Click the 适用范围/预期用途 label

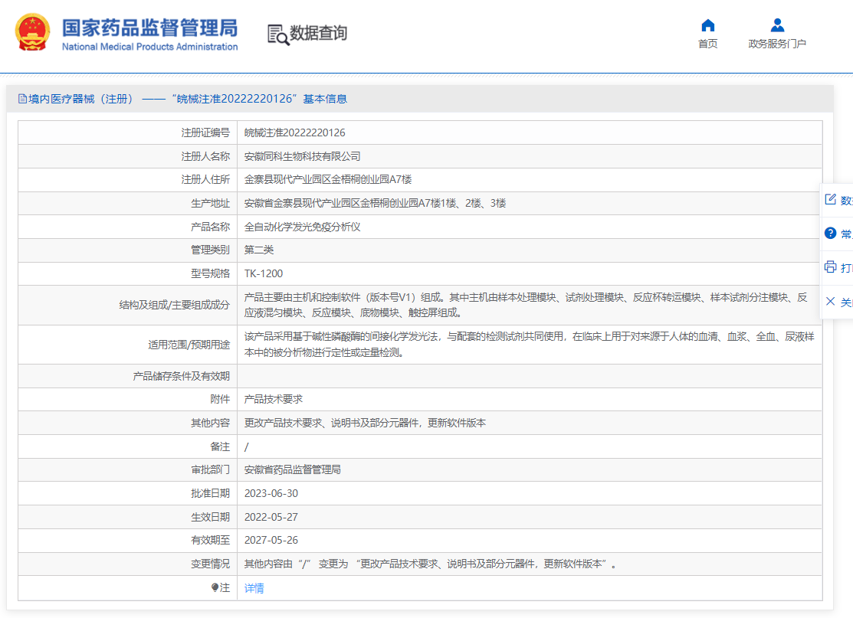point(189,345)
